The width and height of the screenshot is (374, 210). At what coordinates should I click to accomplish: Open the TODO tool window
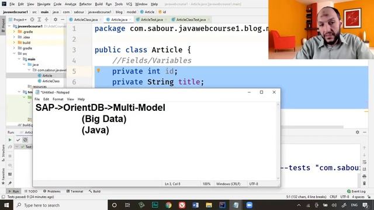[31, 191]
